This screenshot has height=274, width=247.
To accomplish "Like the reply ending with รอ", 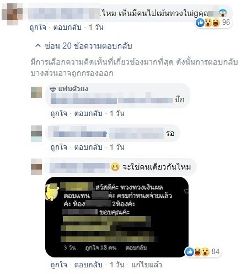I will coord(58,147).
